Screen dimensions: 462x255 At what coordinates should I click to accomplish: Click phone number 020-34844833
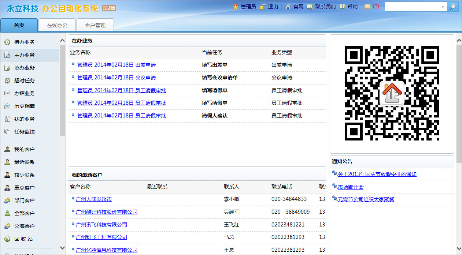coord(289,199)
